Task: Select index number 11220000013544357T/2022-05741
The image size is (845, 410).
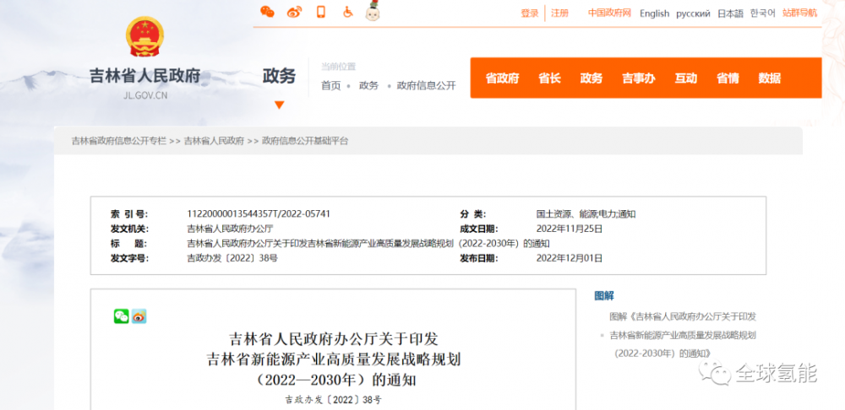Action: 259,213
